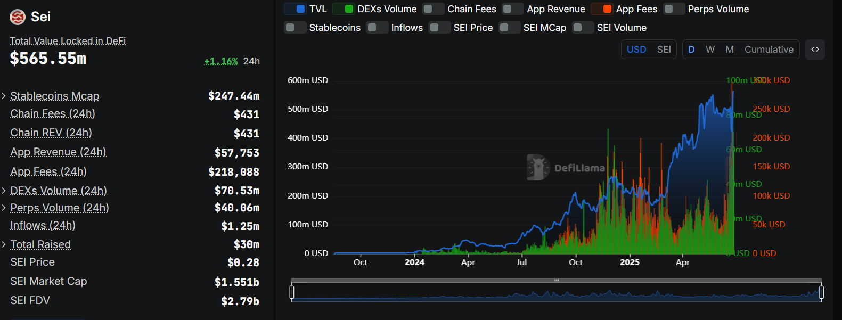Click the SEI Market Cap label
Viewport: 842px width, 320px height.
tap(48, 281)
